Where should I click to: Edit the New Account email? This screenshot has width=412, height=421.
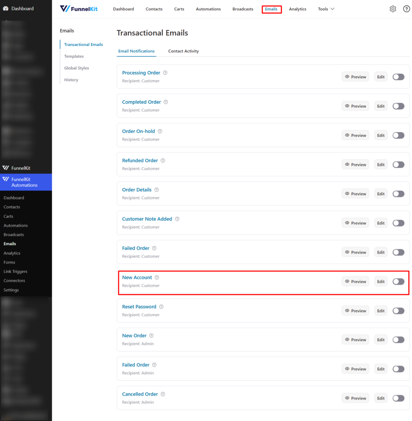click(381, 282)
